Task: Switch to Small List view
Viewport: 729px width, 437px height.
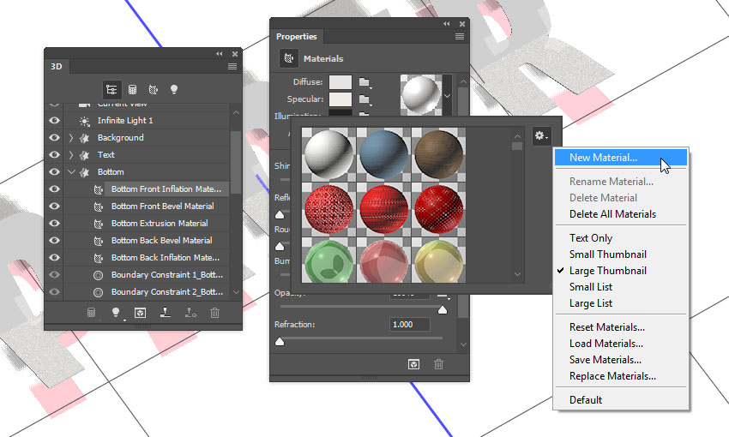Action: (590, 286)
